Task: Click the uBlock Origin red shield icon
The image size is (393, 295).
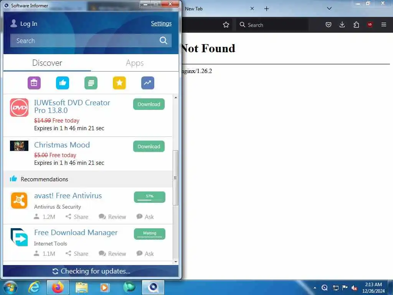Action: pos(370,25)
